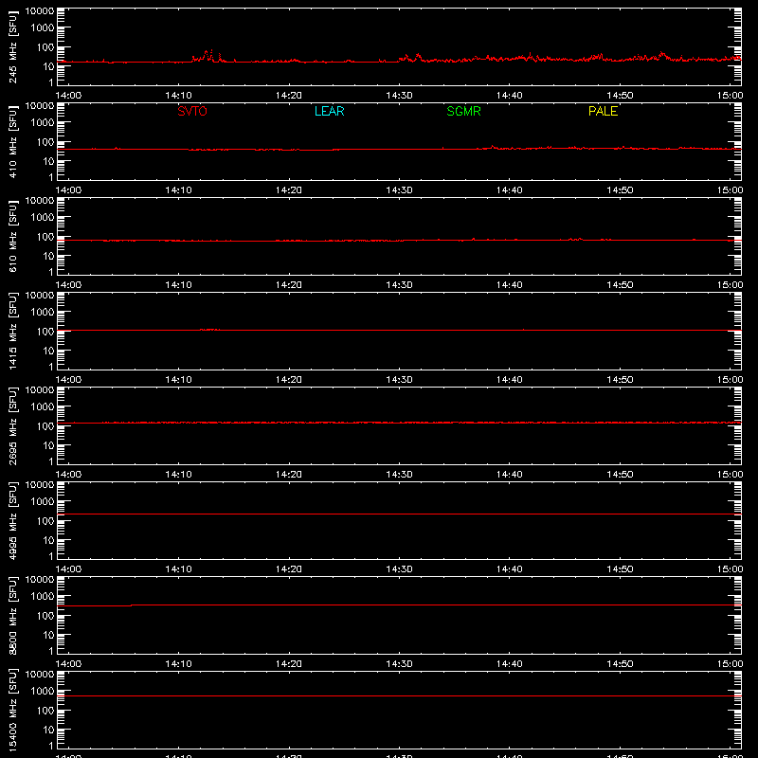
Task: Click the green SGMR station label
Action: click(x=463, y=111)
